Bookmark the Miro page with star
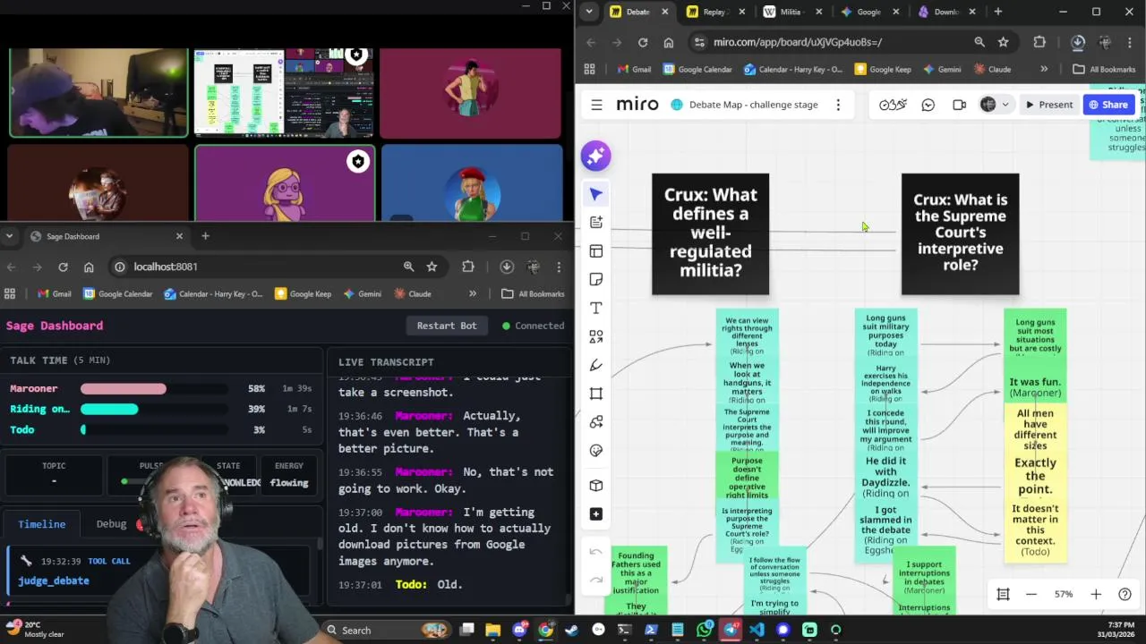This screenshot has width=1146, height=644. coord(1004,42)
